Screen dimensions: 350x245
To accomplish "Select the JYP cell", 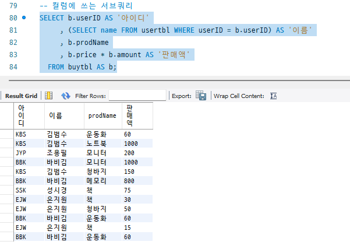I will click(x=29, y=153).
